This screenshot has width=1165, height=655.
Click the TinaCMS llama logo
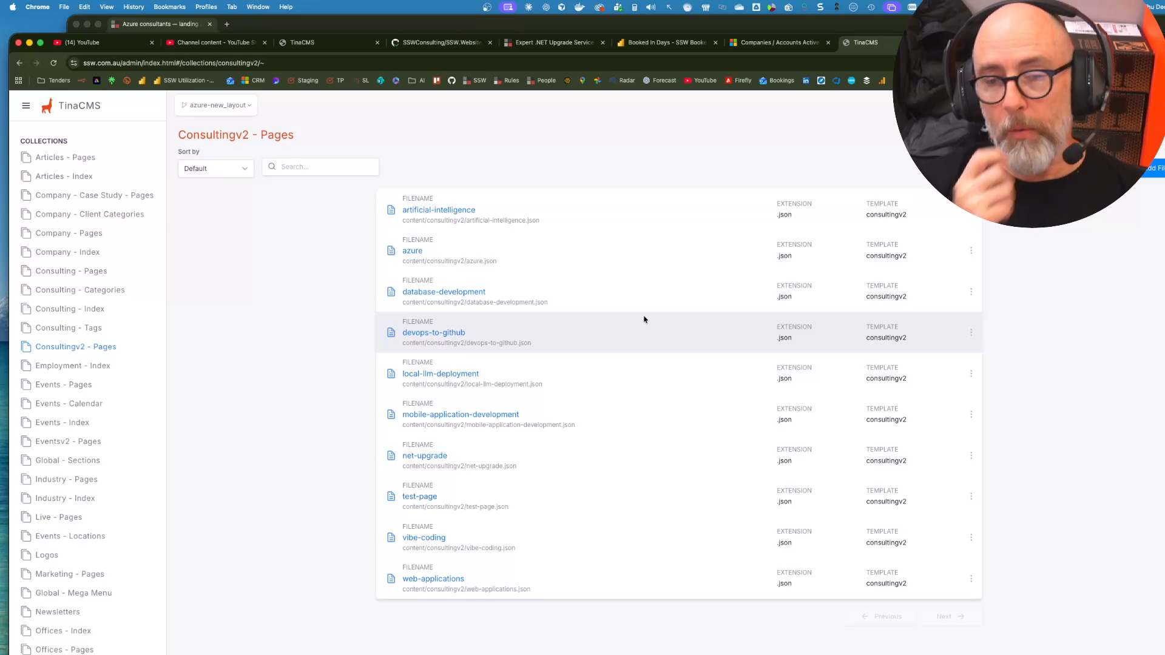coord(47,106)
